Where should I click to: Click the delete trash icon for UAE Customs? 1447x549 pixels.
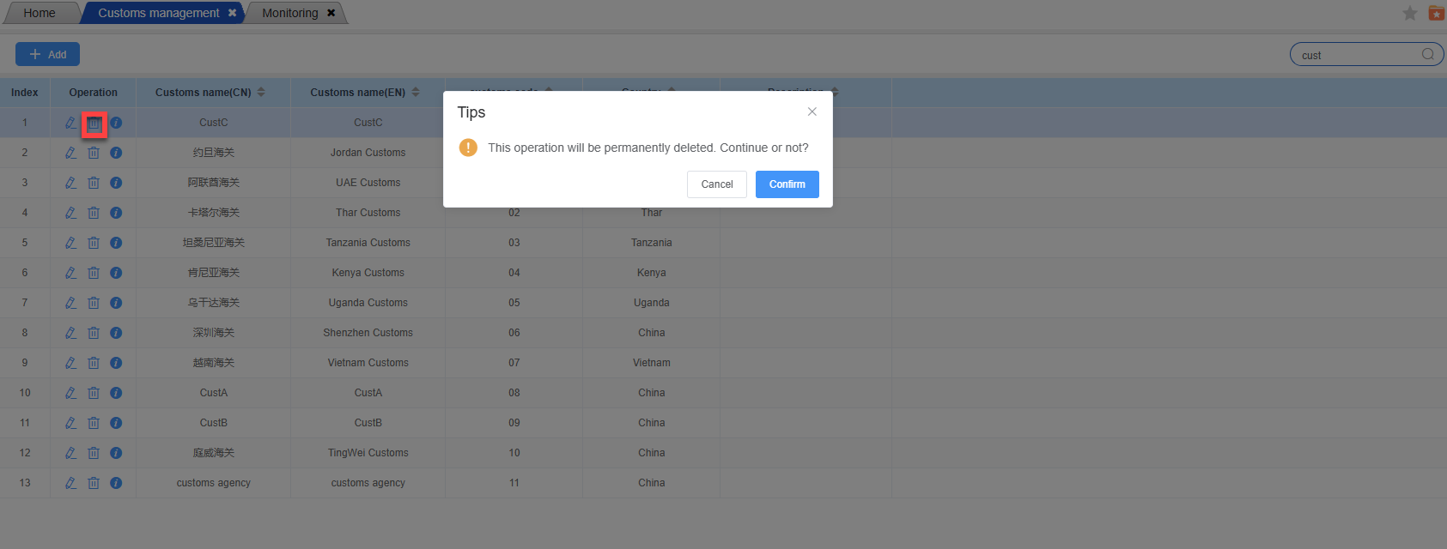(x=94, y=183)
